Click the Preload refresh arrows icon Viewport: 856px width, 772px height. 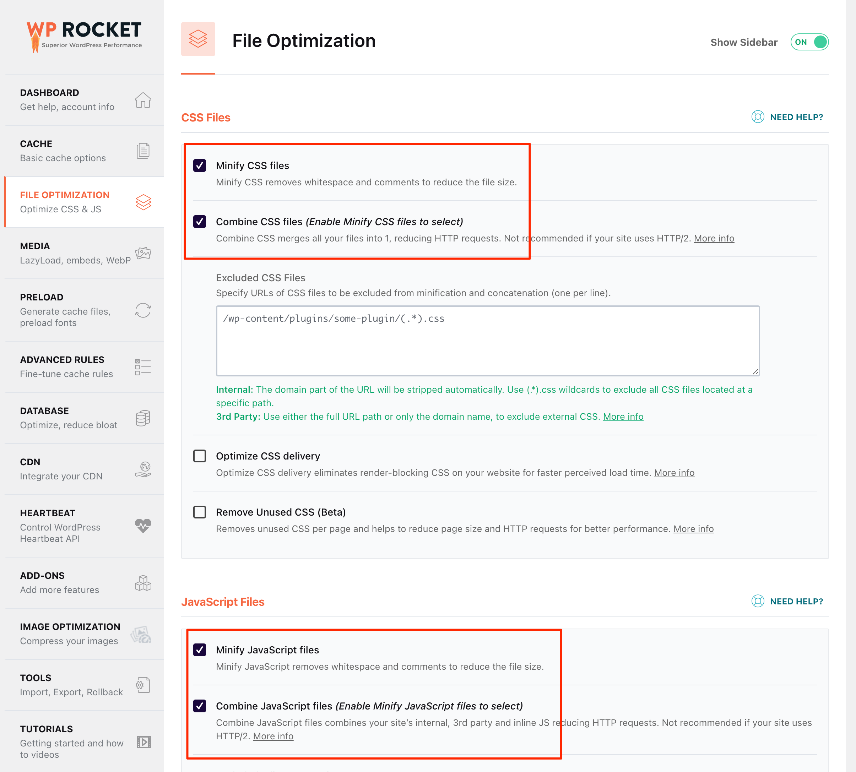[x=143, y=310]
